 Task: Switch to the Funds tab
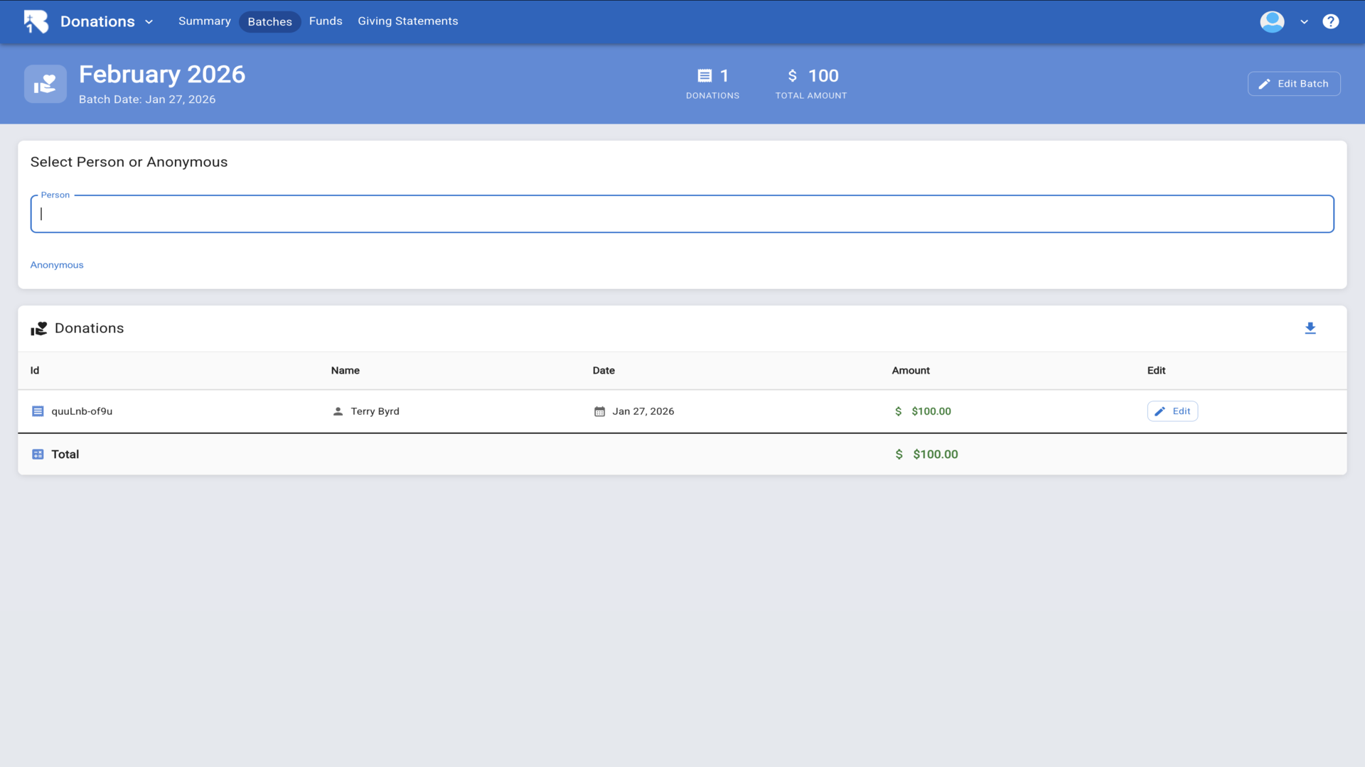click(326, 21)
